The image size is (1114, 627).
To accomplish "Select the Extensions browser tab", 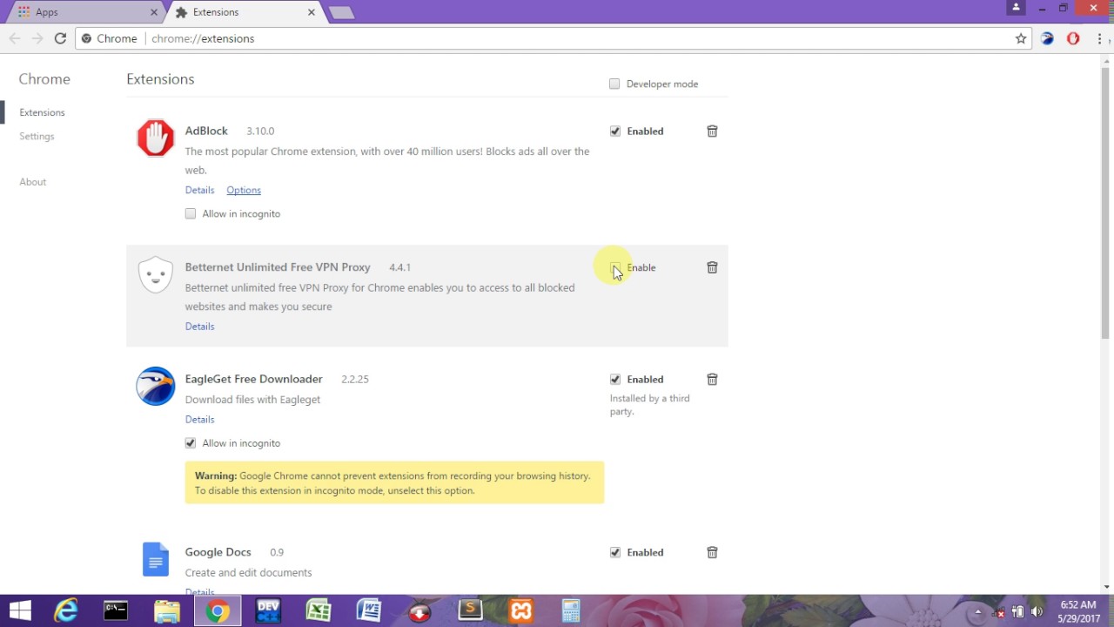I will tap(244, 12).
